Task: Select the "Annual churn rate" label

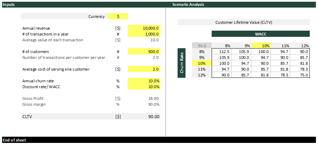Action: (x=38, y=81)
